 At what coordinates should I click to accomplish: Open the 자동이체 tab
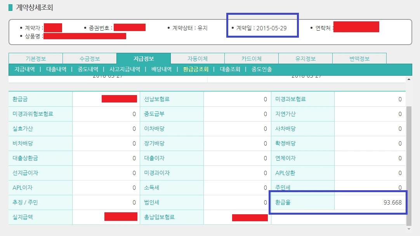[x=198, y=58]
